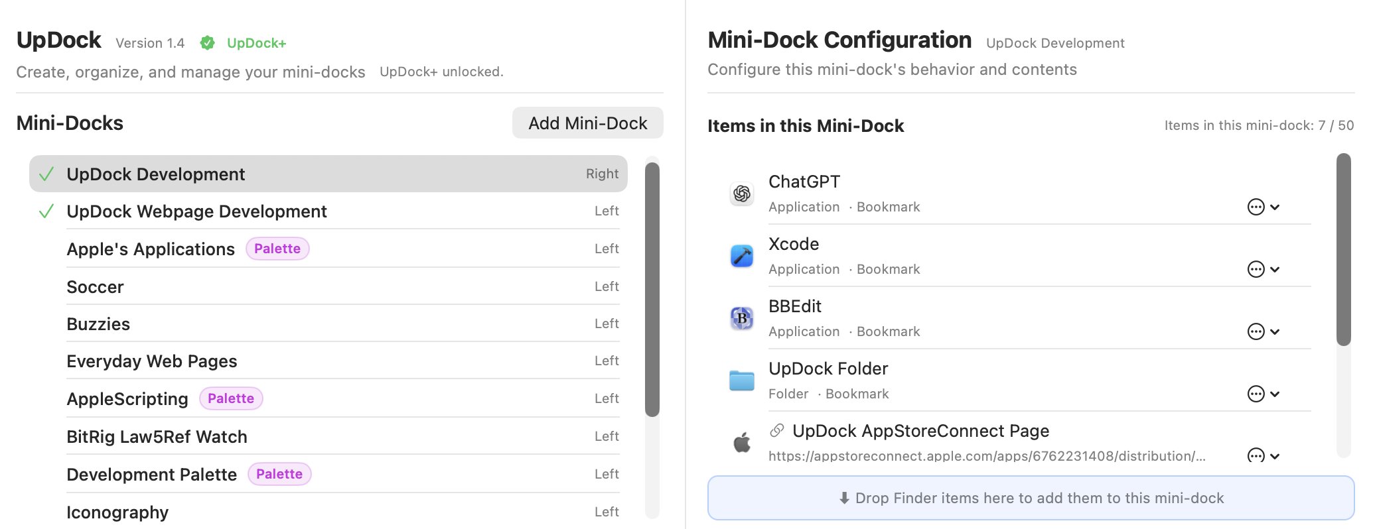1375x529 pixels.
Task: Click the appstoreconnect.apple.com URL text
Action: coord(987,456)
